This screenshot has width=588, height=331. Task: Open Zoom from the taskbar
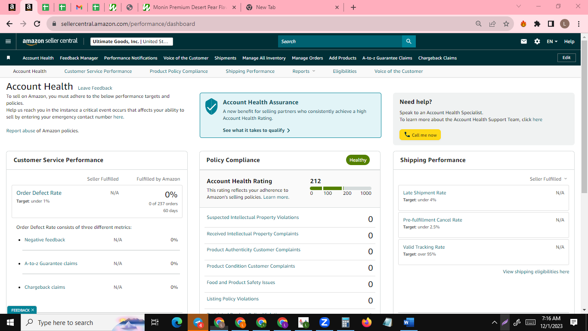(325, 322)
